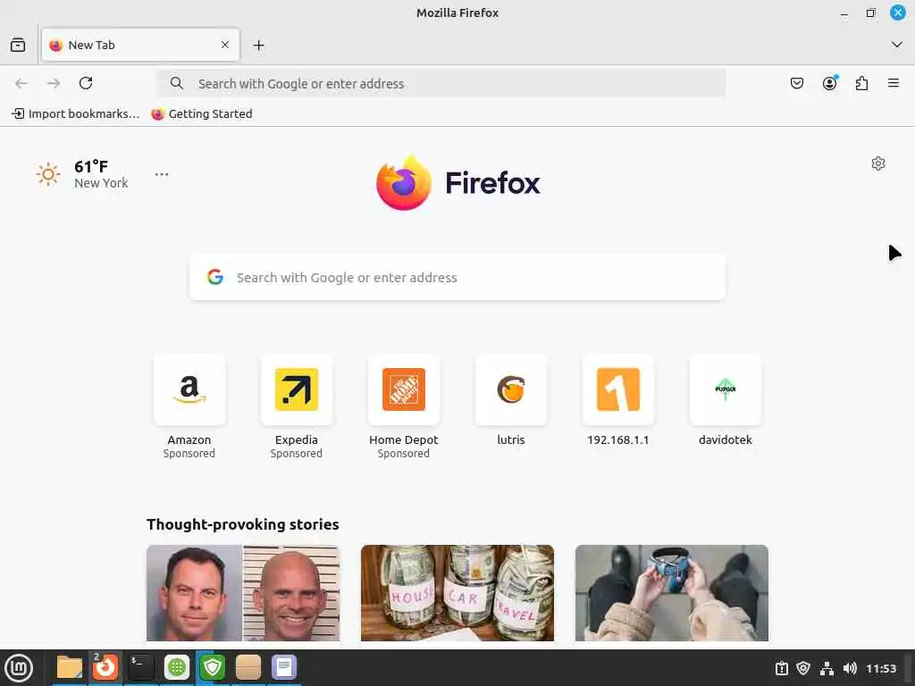Open the Extensions puzzle icon
The height and width of the screenshot is (686, 915).
861,83
